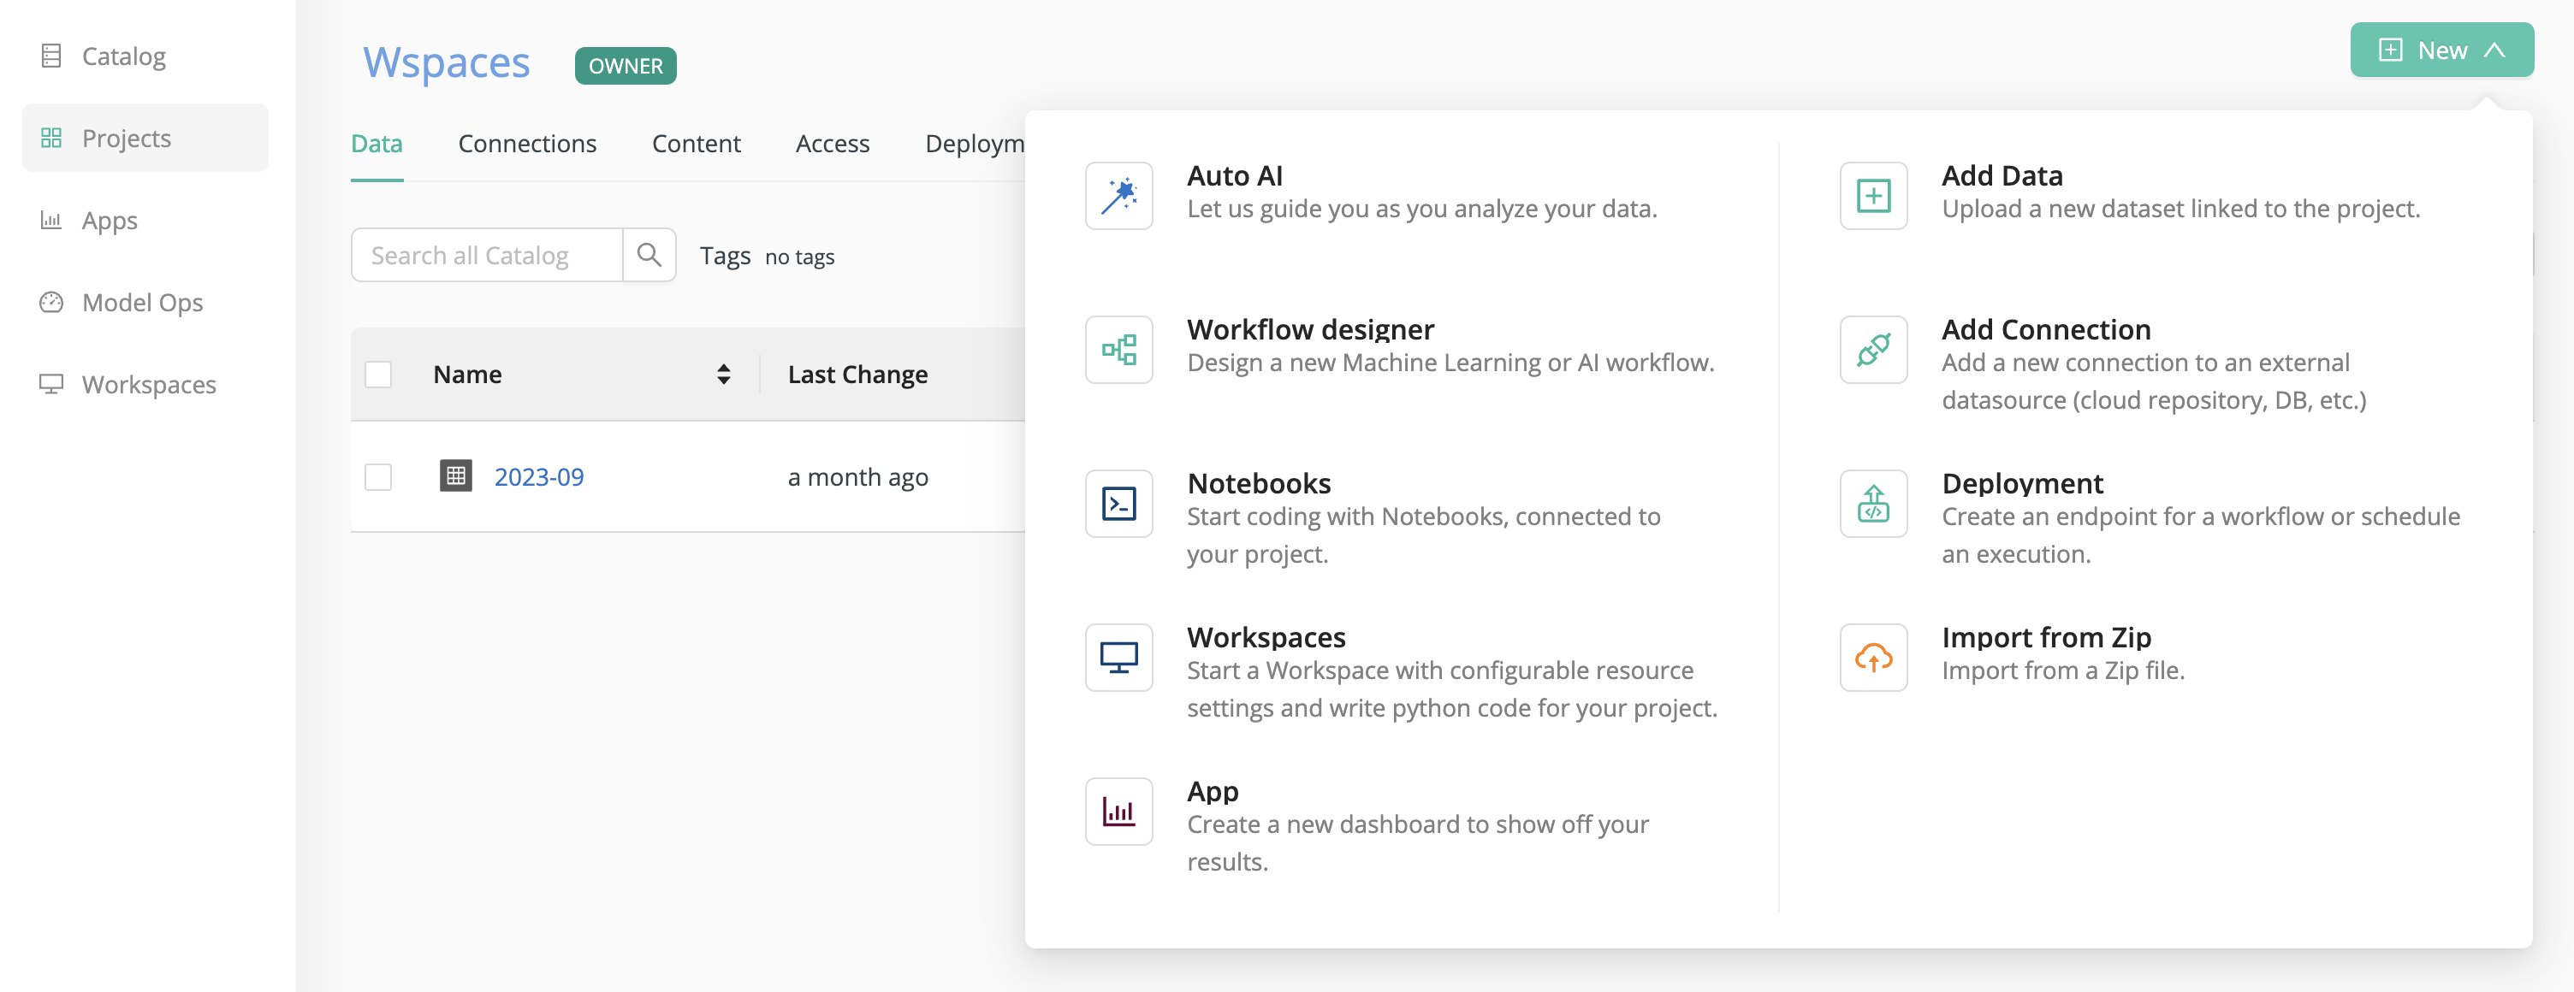Click the table icon beside 2023-09
The height and width of the screenshot is (992, 2574).
coord(455,475)
